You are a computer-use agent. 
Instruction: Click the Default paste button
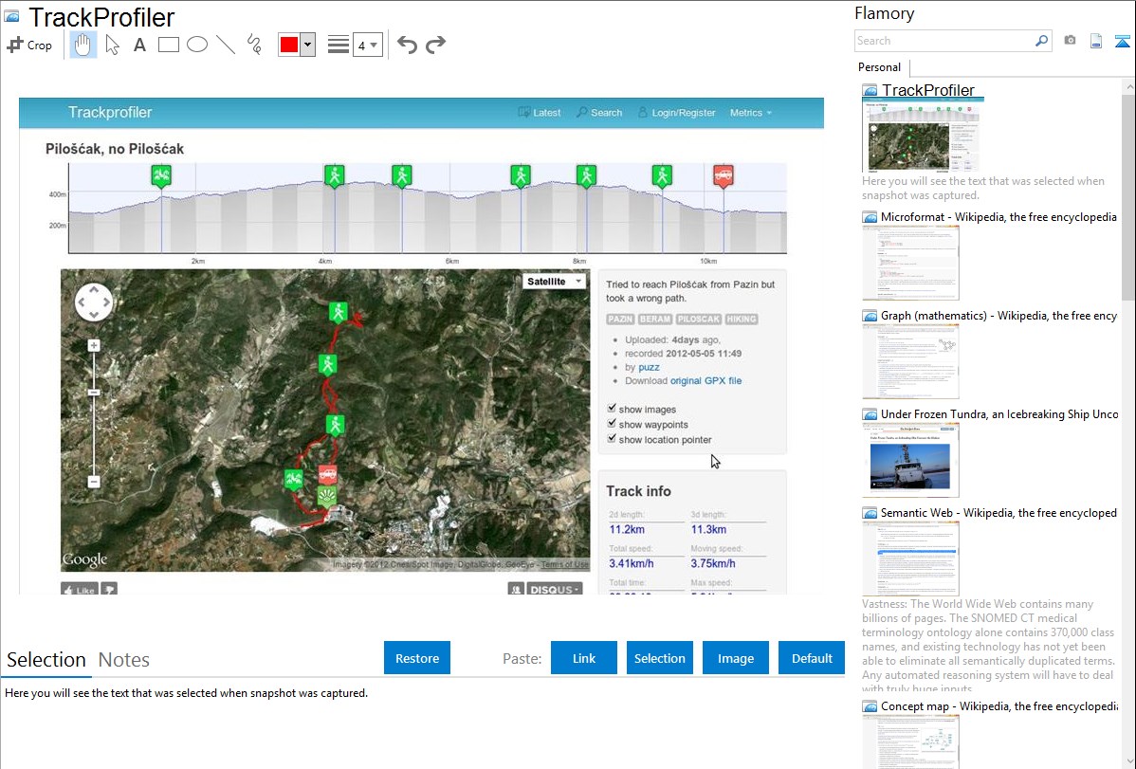pyautogui.click(x=812, y=658)
